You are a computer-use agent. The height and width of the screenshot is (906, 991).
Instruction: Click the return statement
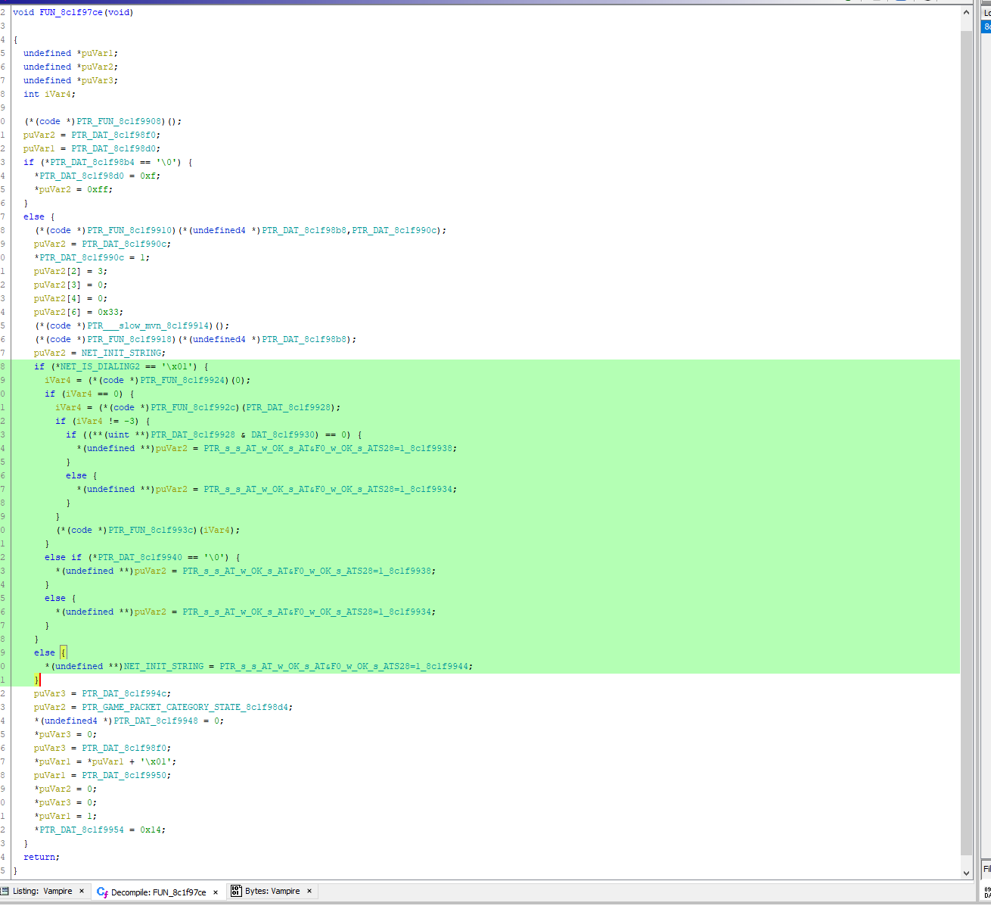point(42,857)
